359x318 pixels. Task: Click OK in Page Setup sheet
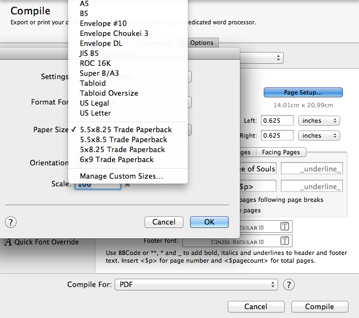[209, 222]
